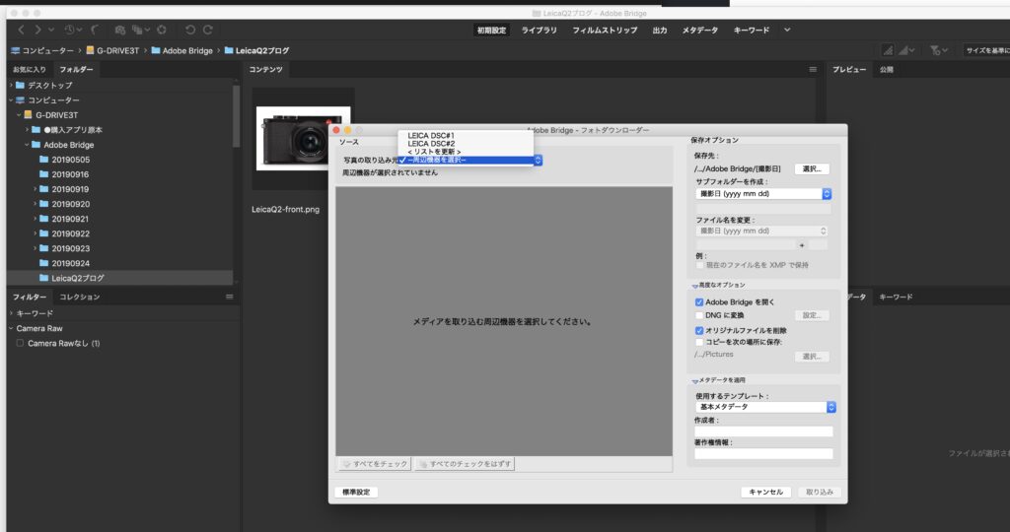Click the open in Camera Raw icon
Viewport: 1010px width, 532px height.
pyautogui.click(x=162, y=30)
